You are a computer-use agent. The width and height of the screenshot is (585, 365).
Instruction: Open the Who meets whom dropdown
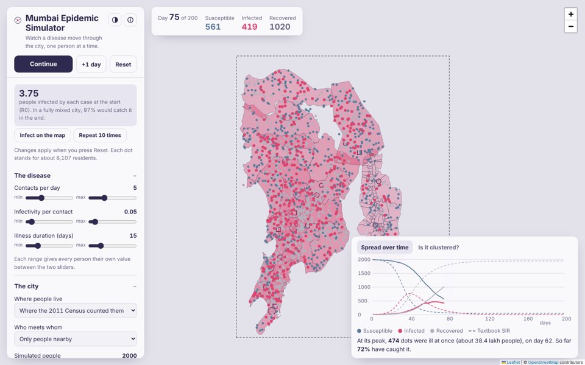point(76,339)
